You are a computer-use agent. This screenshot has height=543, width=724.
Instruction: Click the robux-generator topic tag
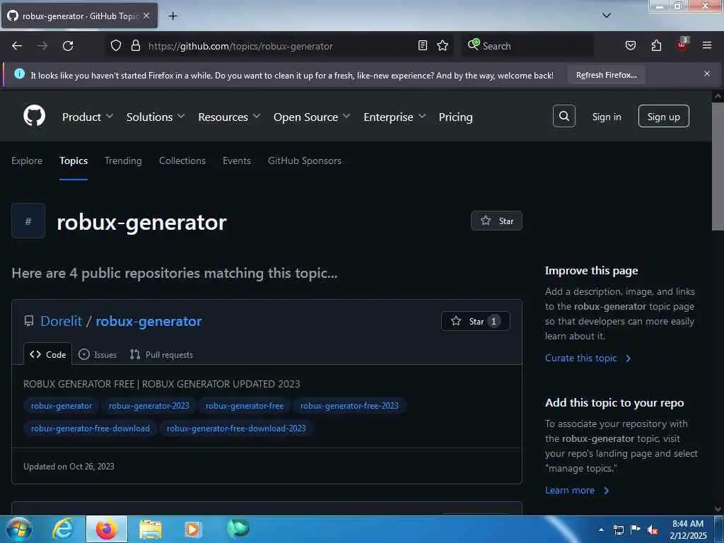point(62,405)
